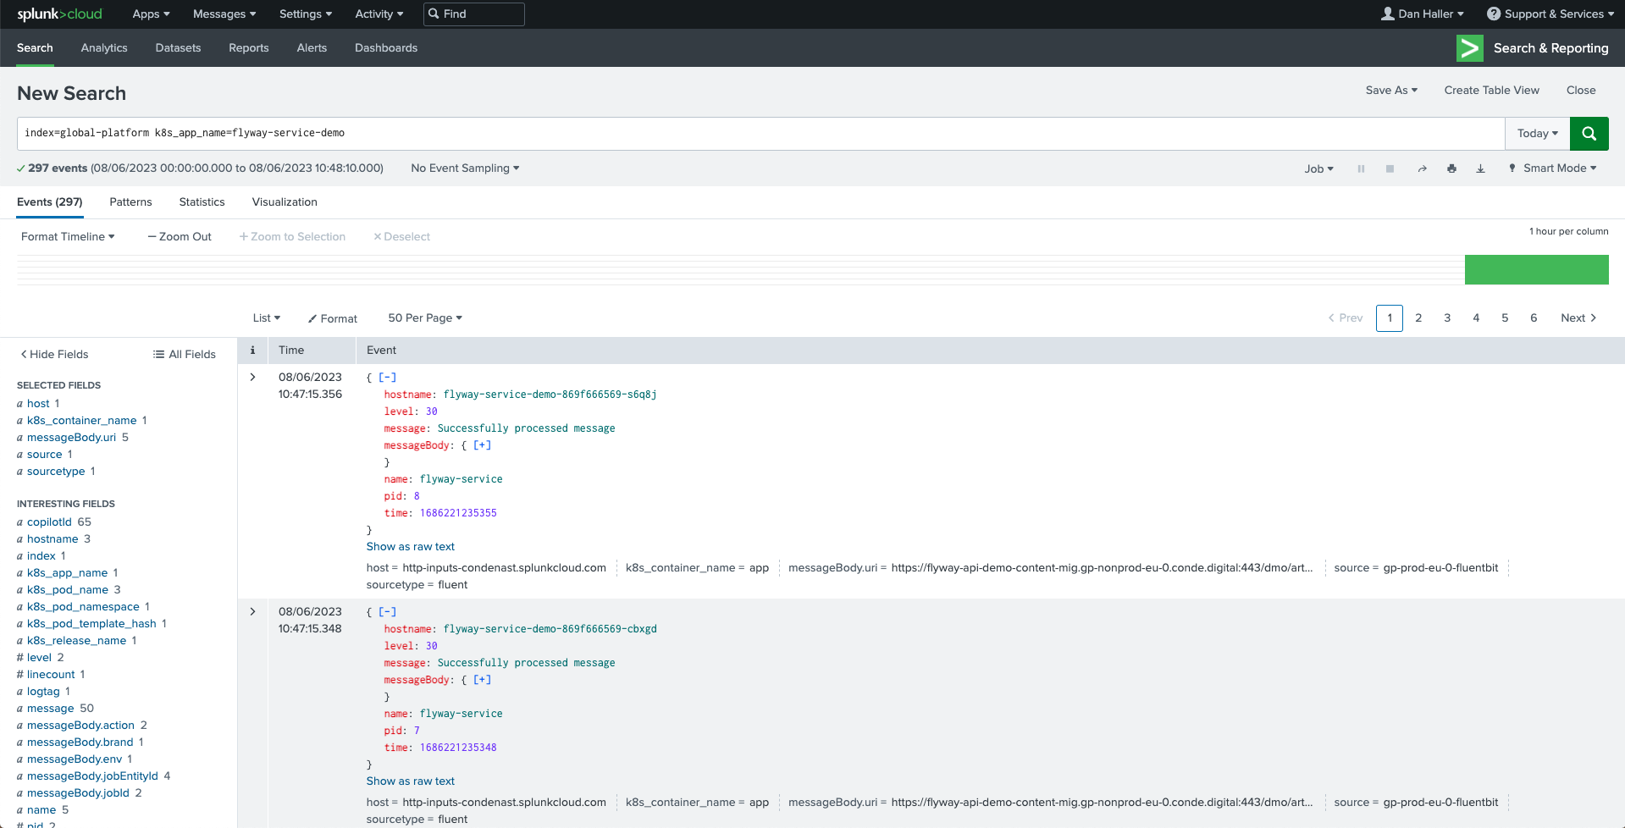Switch to Statistics tab

tap(202, 201)
